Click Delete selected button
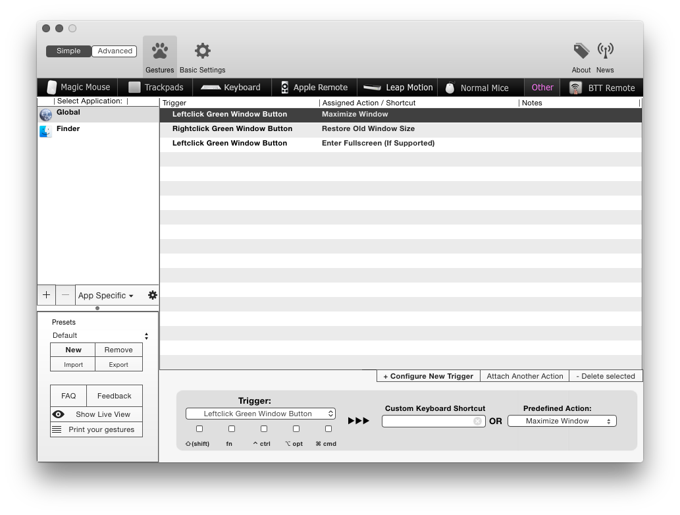680x515 pixels. pyautogui.click(x=606, y=376)
